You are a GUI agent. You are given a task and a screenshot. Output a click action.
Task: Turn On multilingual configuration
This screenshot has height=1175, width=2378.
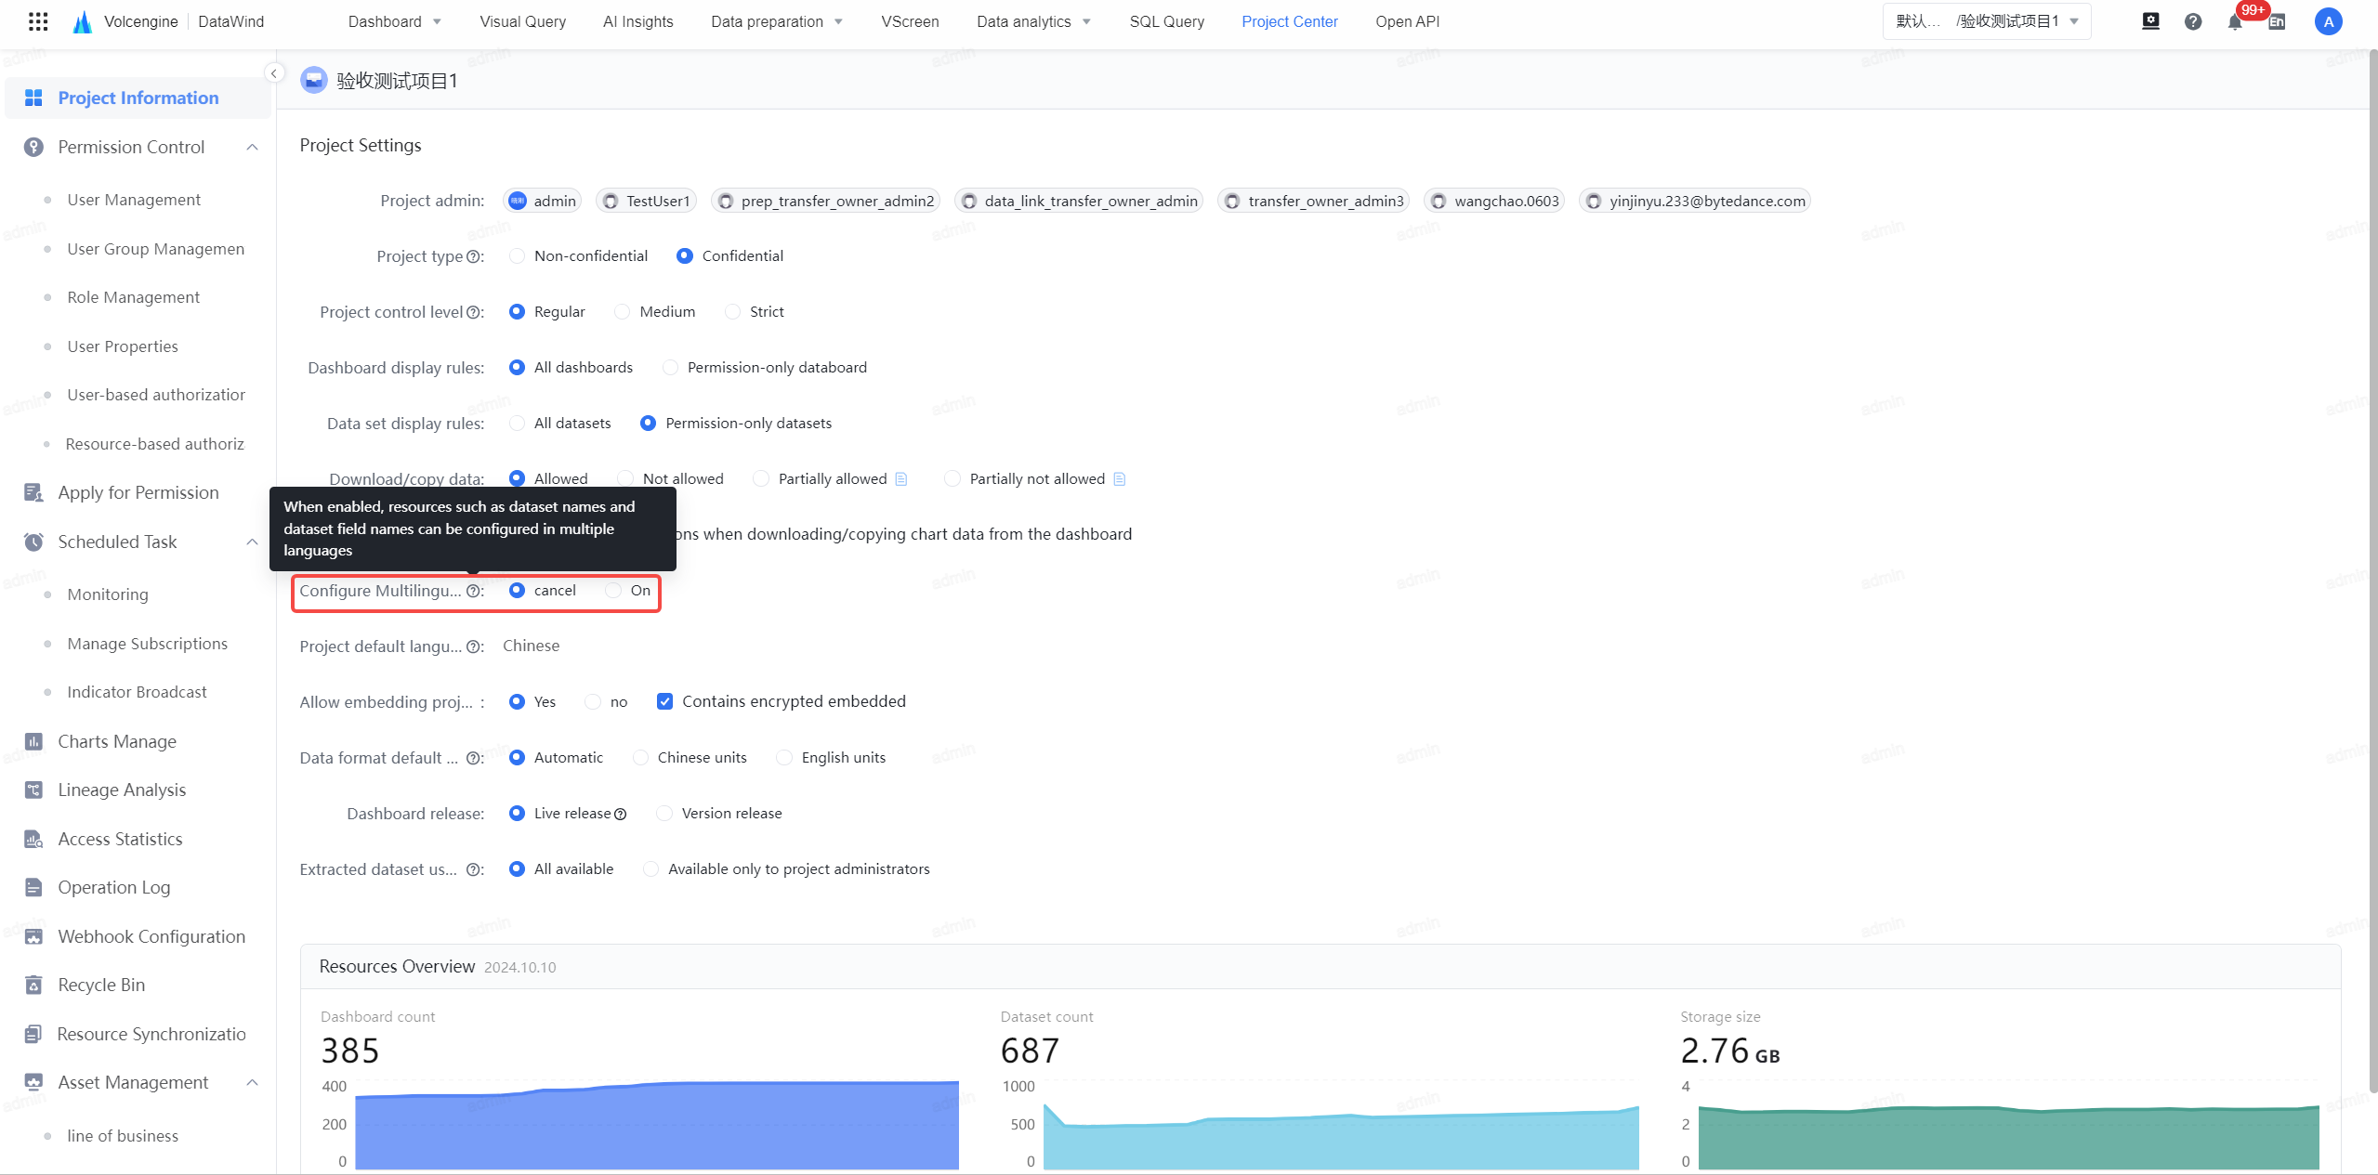click(613, 590)
